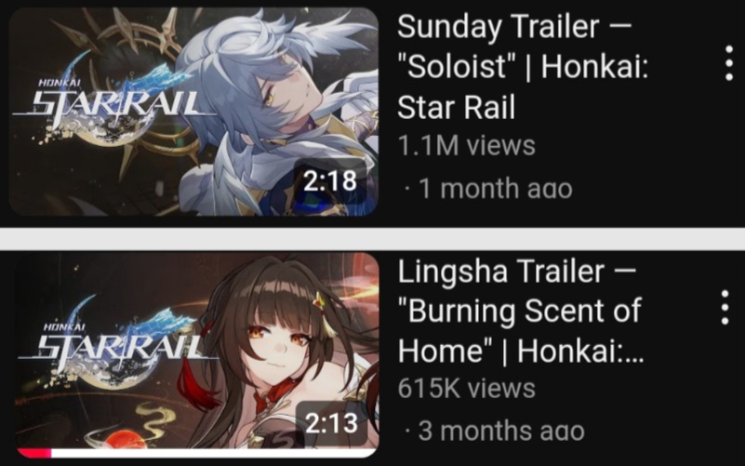Click the "3 months ago" upload date

(500, 431)
